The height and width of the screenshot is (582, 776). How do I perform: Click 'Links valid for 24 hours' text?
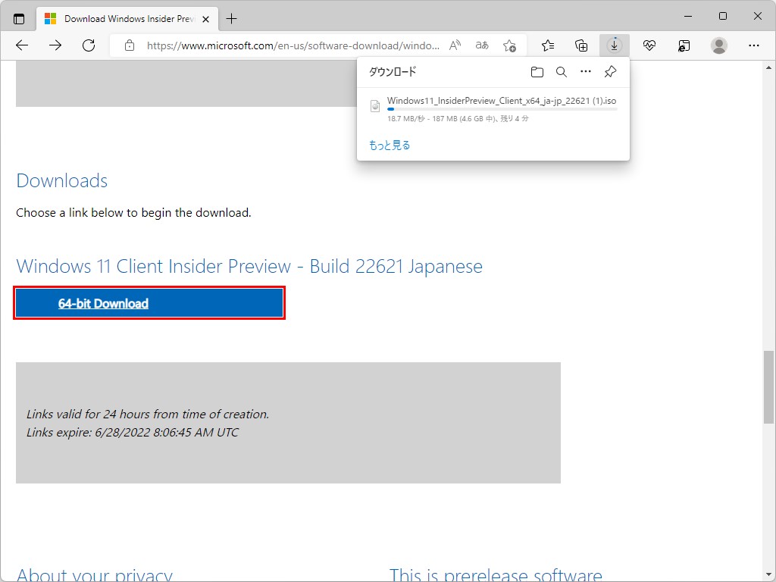tap(148, 414)
